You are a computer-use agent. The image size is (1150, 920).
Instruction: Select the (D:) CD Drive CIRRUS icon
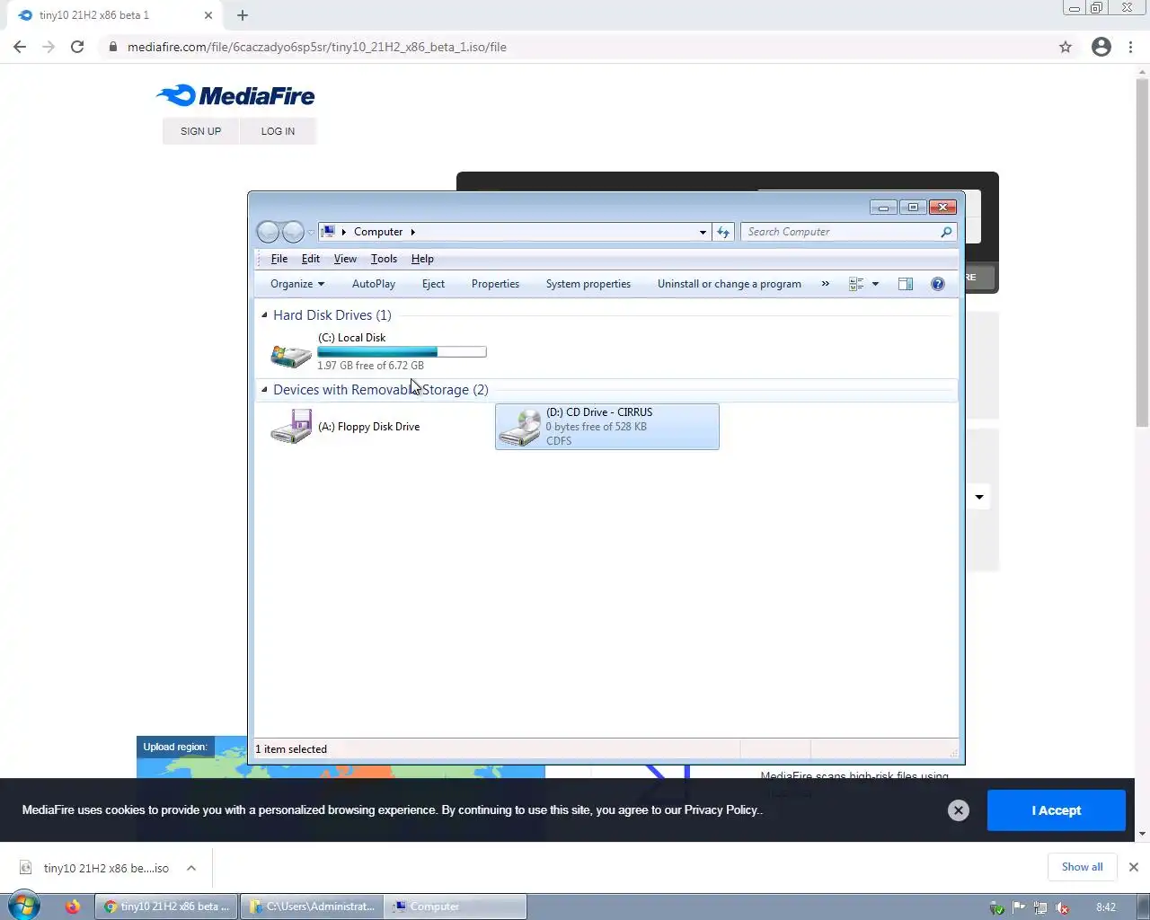pyautogui.click(x=520, y=427)
